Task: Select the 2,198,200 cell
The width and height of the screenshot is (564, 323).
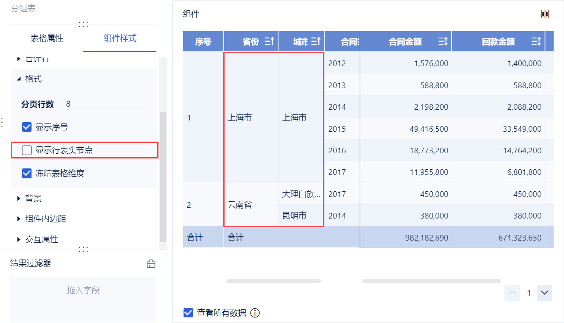Action: coord(406,107)
